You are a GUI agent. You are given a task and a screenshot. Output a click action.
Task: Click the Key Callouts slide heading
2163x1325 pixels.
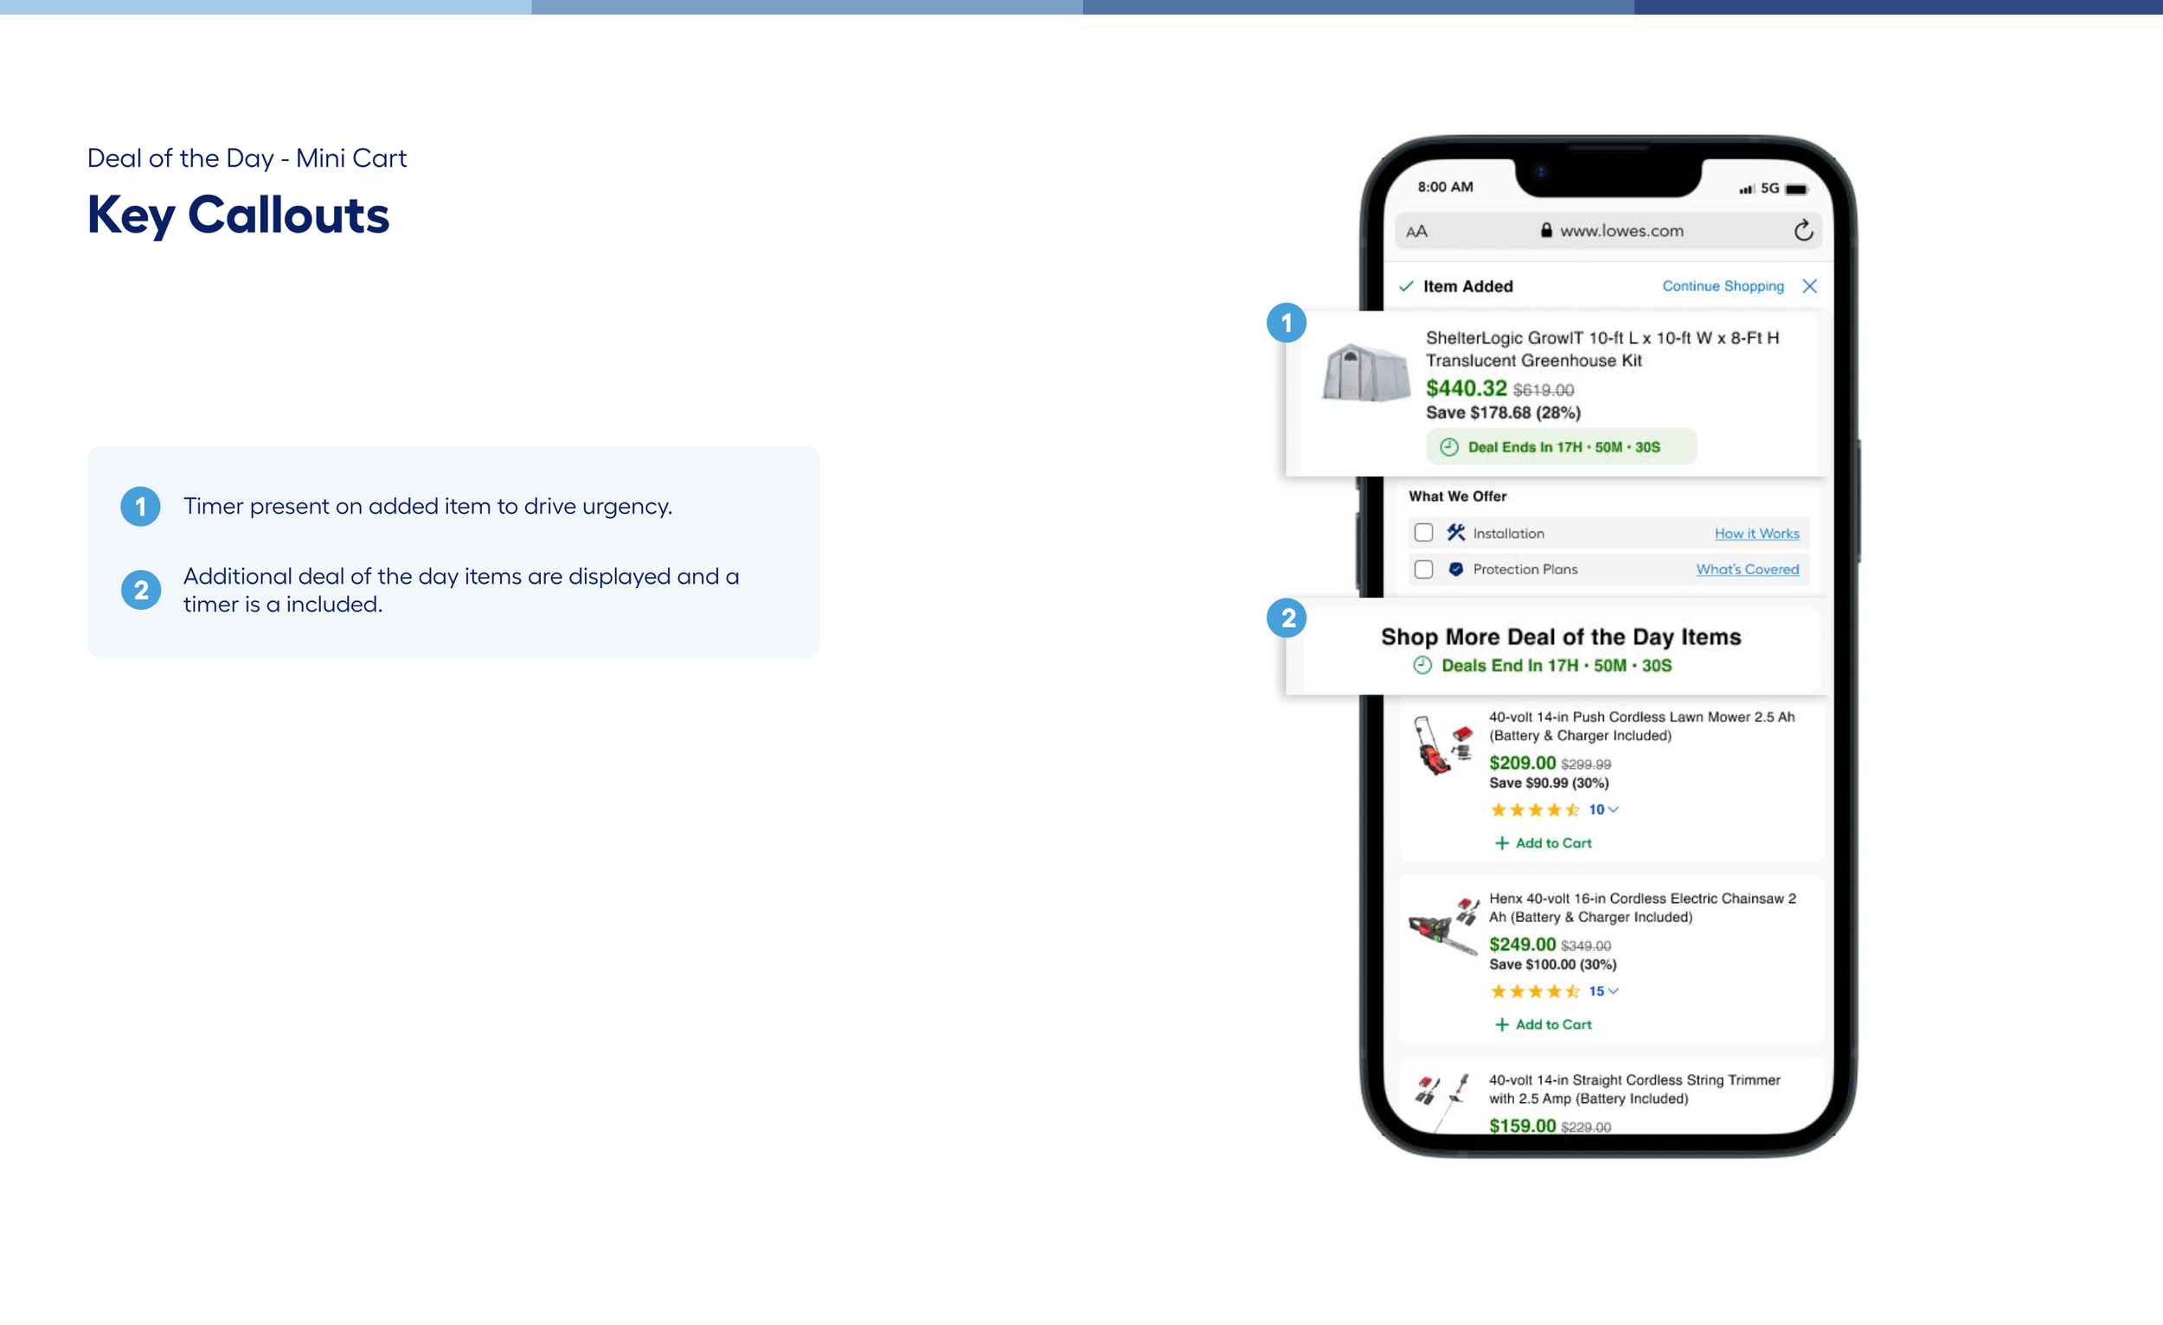click(238, 216)
